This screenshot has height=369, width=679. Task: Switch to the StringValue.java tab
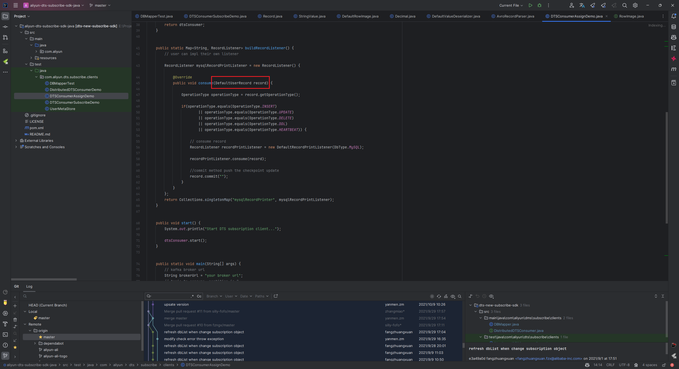click(x=310, y=16)
